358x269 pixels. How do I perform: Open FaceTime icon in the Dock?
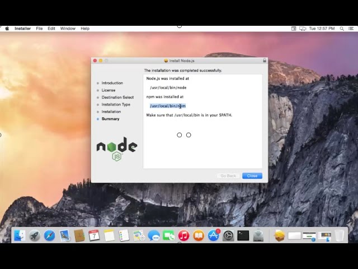169,235
